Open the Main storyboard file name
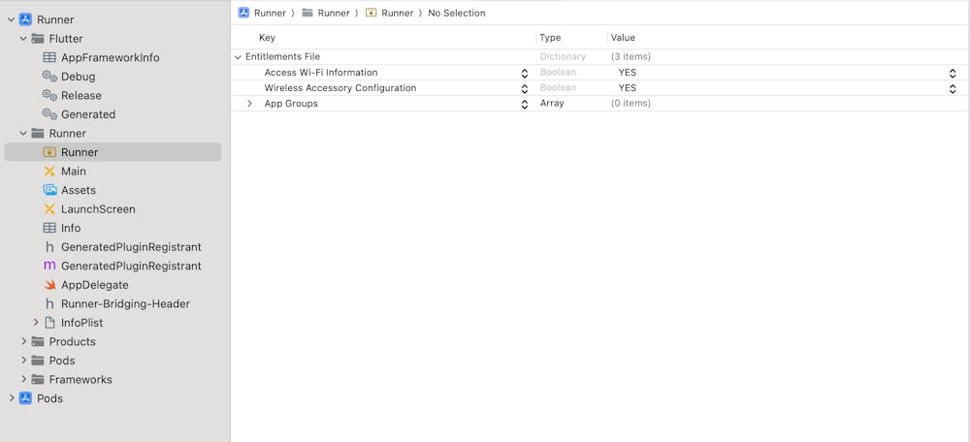Image resolution: width=970 pixels, height=442 pixels. click(74, 172)
